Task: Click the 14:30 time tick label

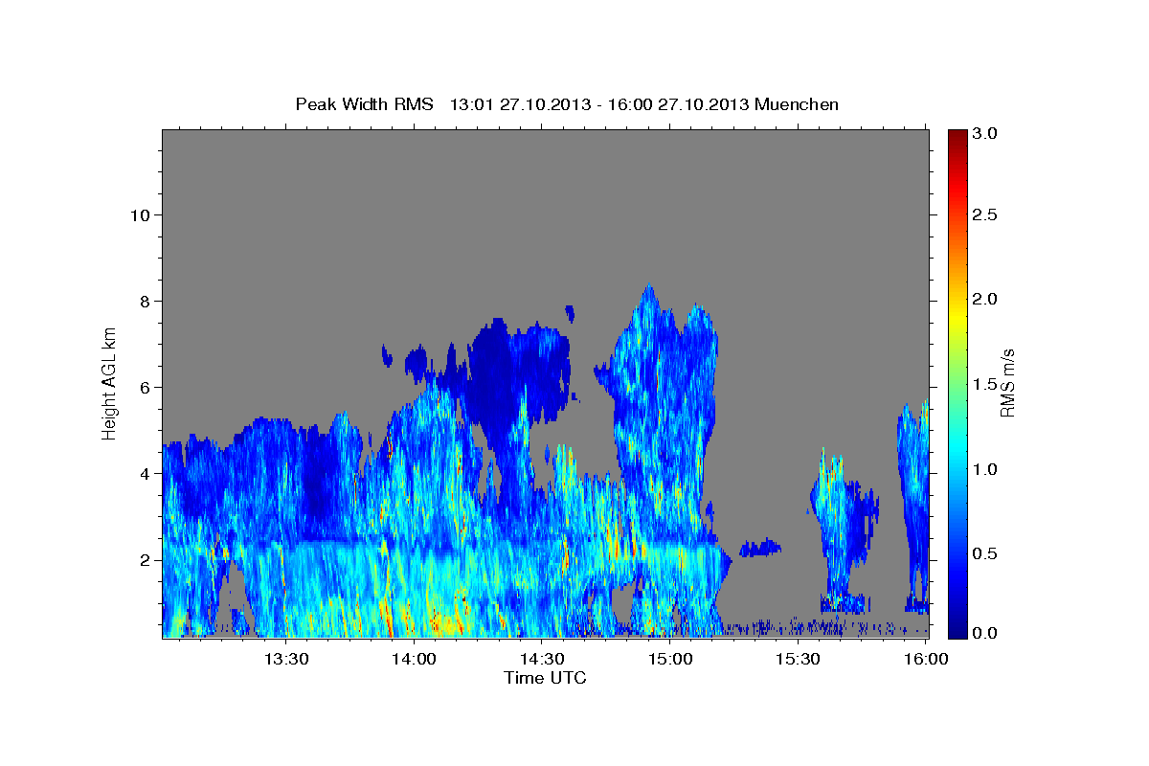Action: pos(541,659)
